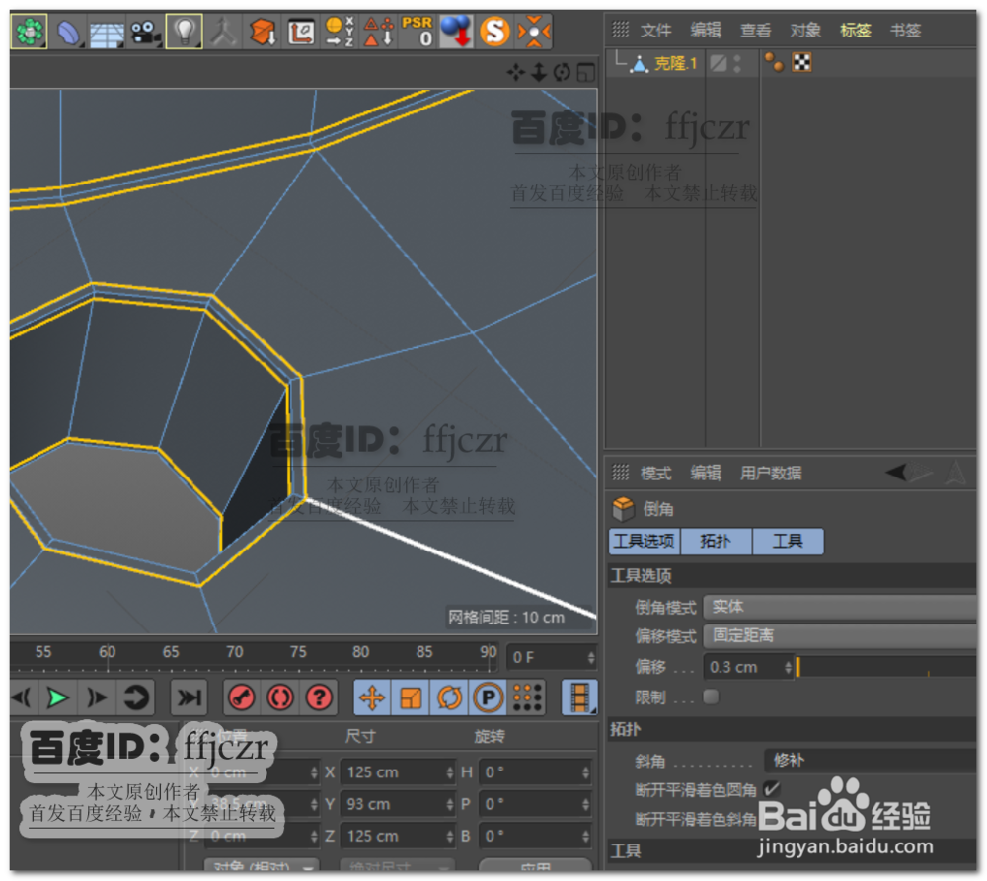
Task: Click the orange arrows center axis icon
Action: (533, 32)
